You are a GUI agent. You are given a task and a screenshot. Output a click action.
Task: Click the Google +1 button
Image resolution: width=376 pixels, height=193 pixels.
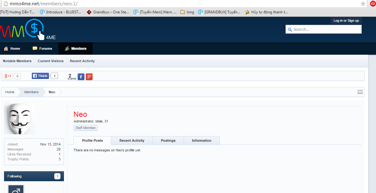8,76
